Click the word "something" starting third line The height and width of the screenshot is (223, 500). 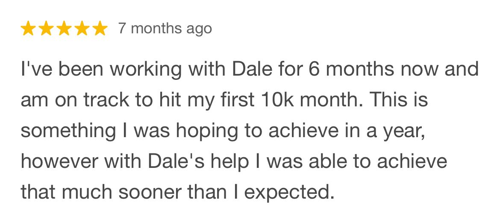68,132
